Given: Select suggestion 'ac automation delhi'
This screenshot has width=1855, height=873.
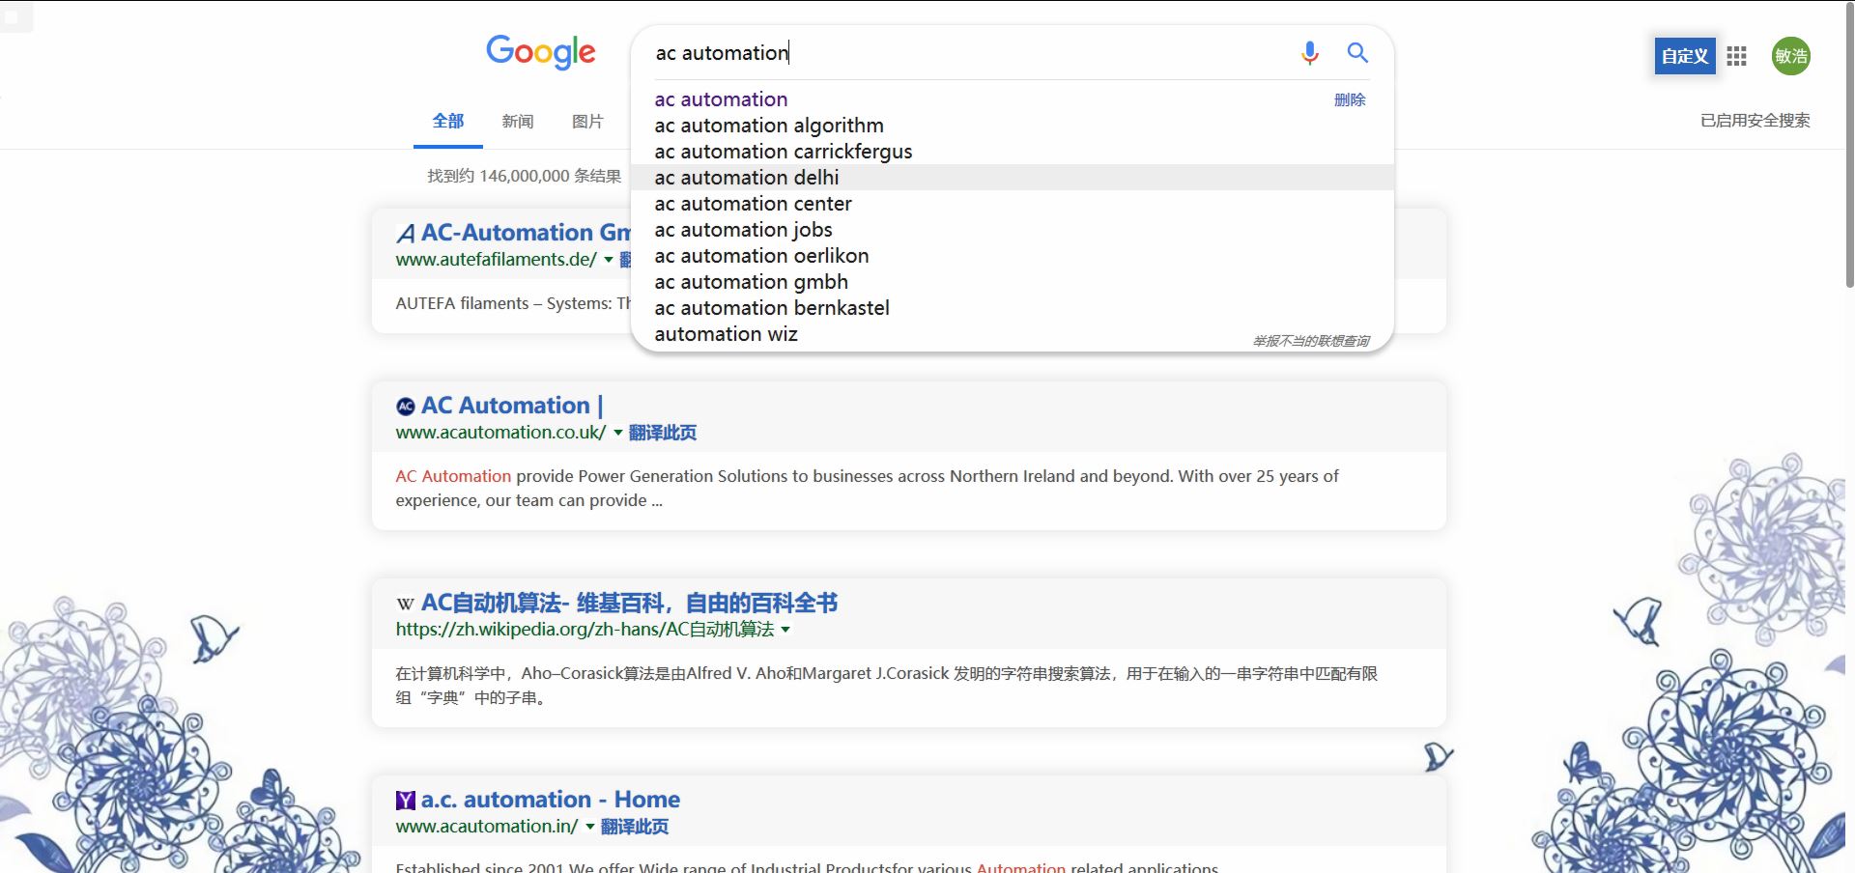Looking at the screenshot, I should point(1012,178).
